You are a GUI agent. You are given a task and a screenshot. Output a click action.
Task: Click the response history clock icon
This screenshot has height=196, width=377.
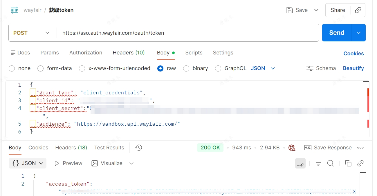[x=138, y=148]
